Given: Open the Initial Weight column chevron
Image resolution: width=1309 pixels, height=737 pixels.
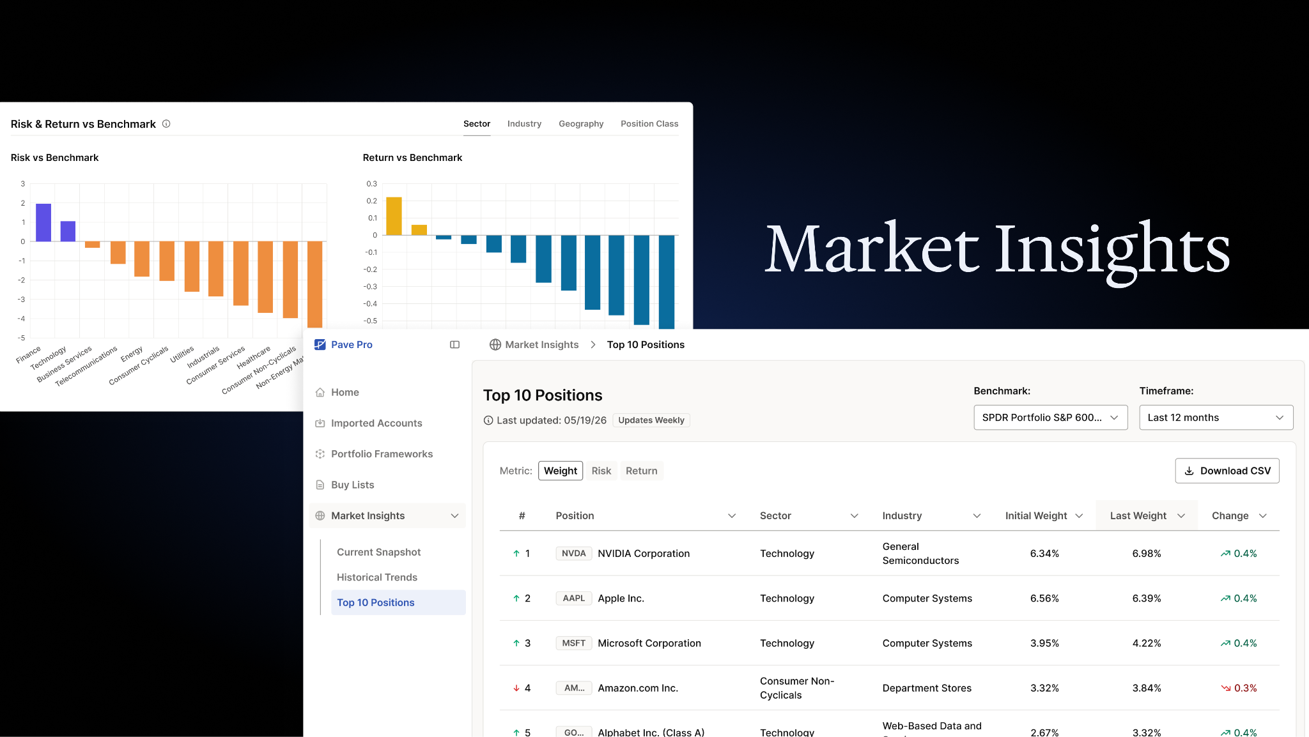Looking at the screenshot, I should pos(1079,515).
